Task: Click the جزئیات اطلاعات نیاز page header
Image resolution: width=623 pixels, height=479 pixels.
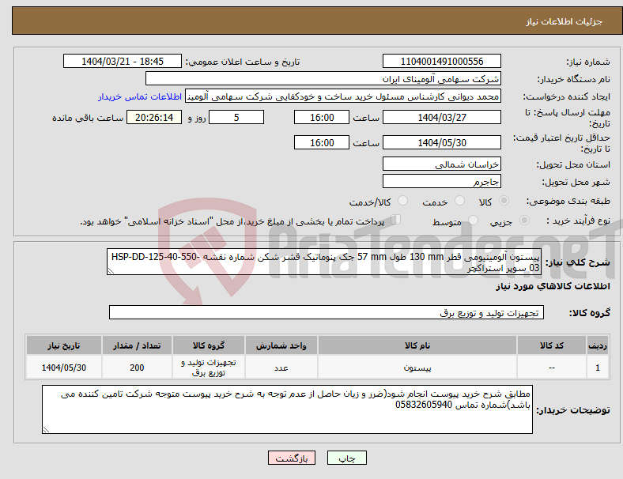Action: coord(564,21)
